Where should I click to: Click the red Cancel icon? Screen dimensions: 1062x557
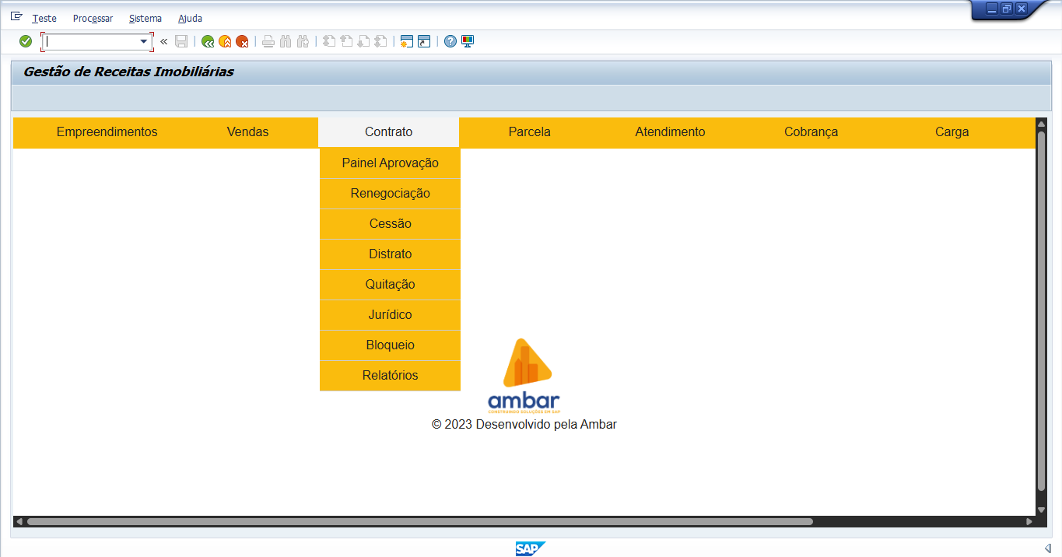click(x=243, y=41)
